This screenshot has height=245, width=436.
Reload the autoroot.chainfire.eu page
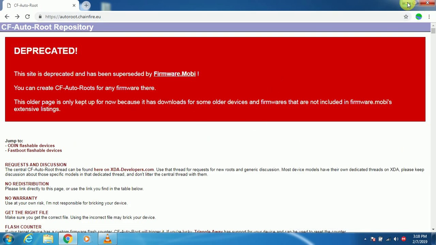[x=27, y=17]
